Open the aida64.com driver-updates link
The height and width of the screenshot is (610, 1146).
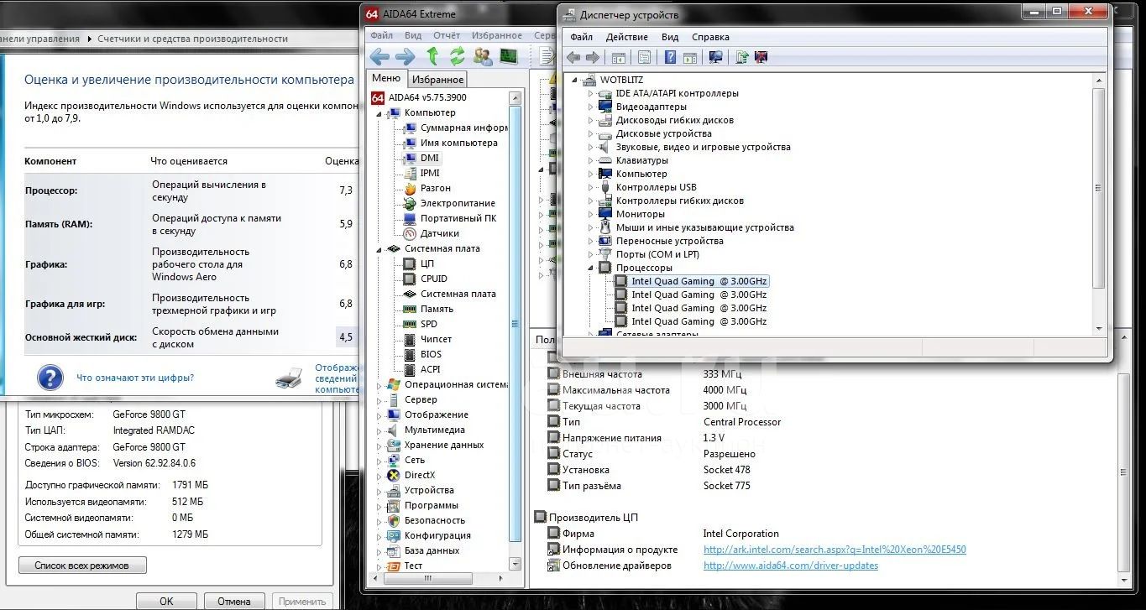pyautogui.click(x=791, y=566)
